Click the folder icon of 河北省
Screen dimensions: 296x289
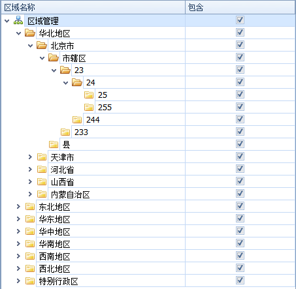42,170
